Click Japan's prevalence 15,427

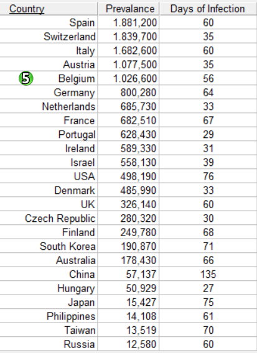pyautogui.click(x=141, y=302)
